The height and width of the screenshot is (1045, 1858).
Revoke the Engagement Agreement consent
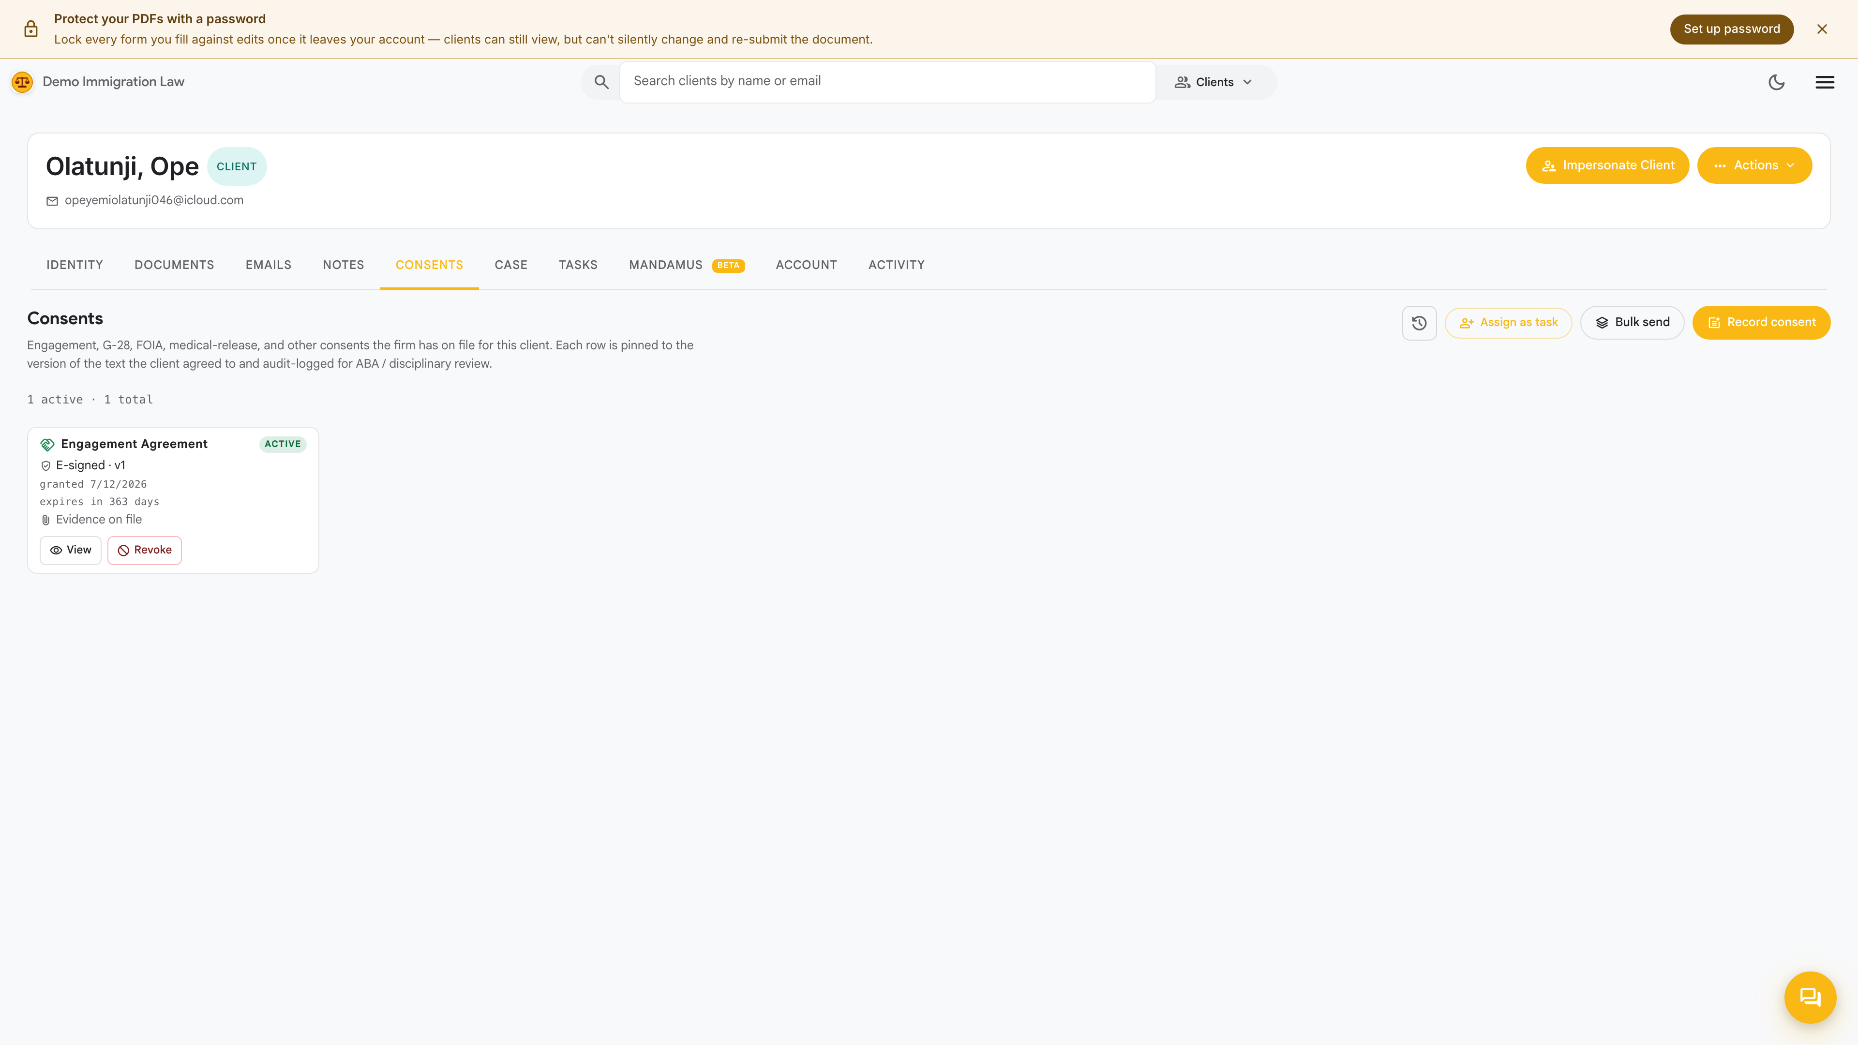tap(144, 550)
